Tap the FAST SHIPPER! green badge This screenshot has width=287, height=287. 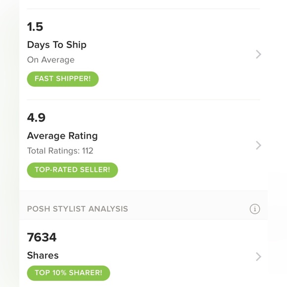coord(63,79)
